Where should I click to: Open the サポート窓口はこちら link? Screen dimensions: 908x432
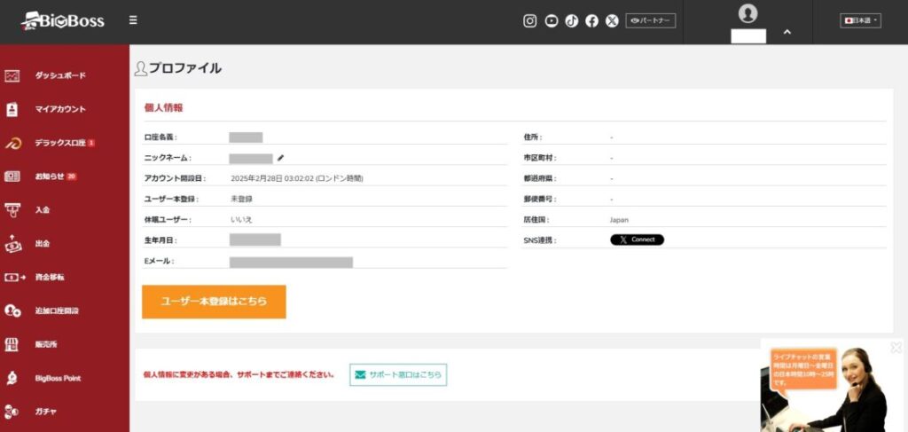pos(398,375)
